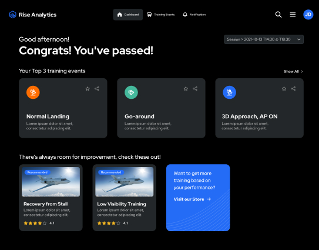Click the Rise Analytics brand name
This screenshot has width=319, height=250.
38,15
